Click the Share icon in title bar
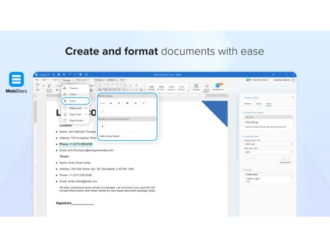This screenshot has width=330, height=248. click(86, 75)
